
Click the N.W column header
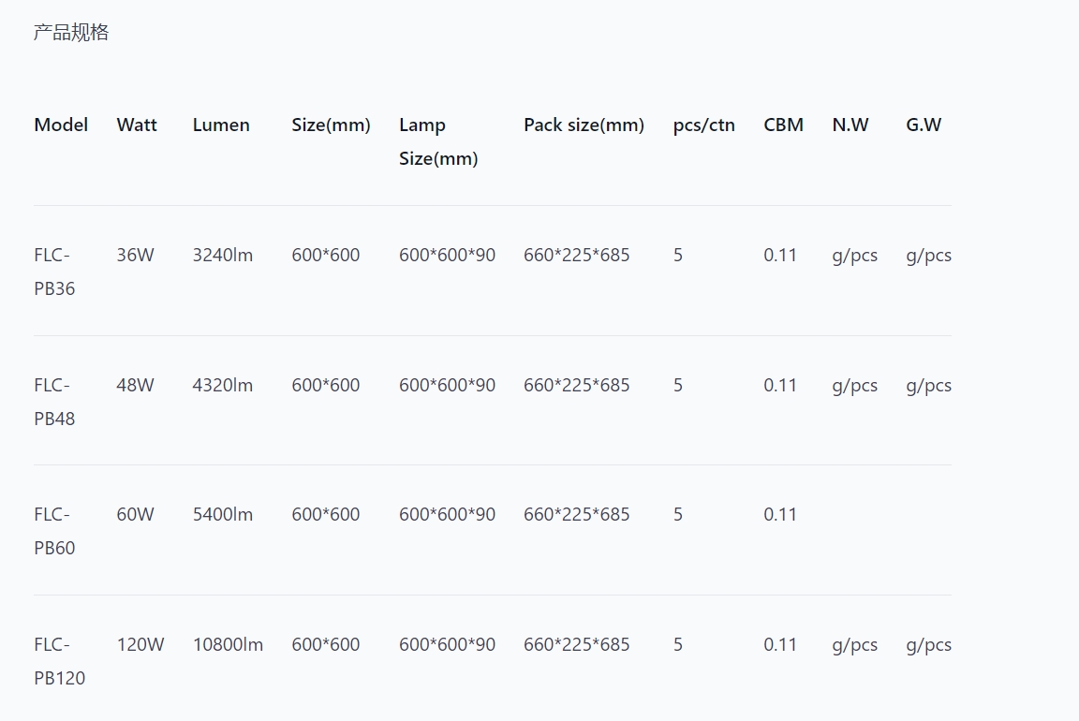[x=850, y=125]
